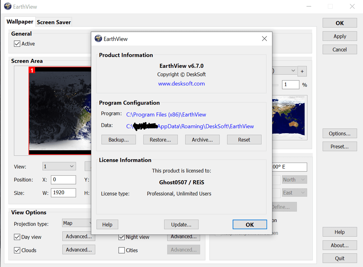This screenshot has width=363, height=267.
Task: Switch to the Screen Saver tab
Action: coord(54,22)
